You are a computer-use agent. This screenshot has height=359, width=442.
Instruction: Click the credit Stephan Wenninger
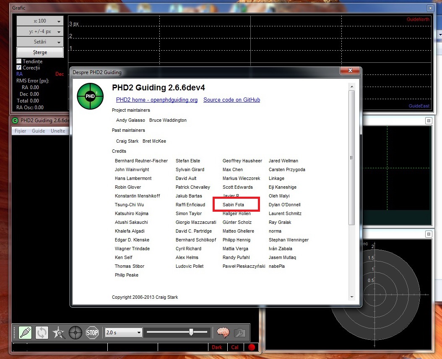[x=289, y=240]
